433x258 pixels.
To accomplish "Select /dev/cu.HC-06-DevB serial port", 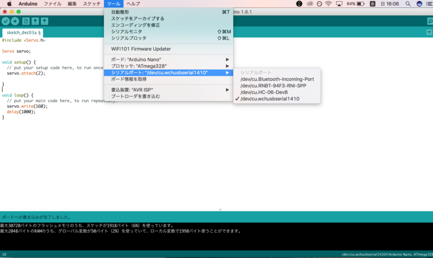I will click(277, 92).
